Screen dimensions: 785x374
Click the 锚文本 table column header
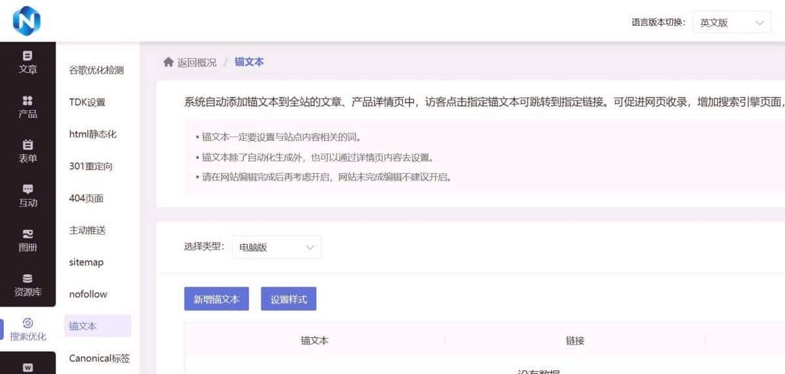pyautogui.click(x=314, y=340)
